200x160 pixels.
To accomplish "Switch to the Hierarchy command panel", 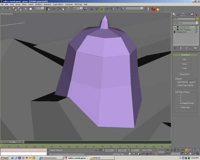I will pos(183,14).
